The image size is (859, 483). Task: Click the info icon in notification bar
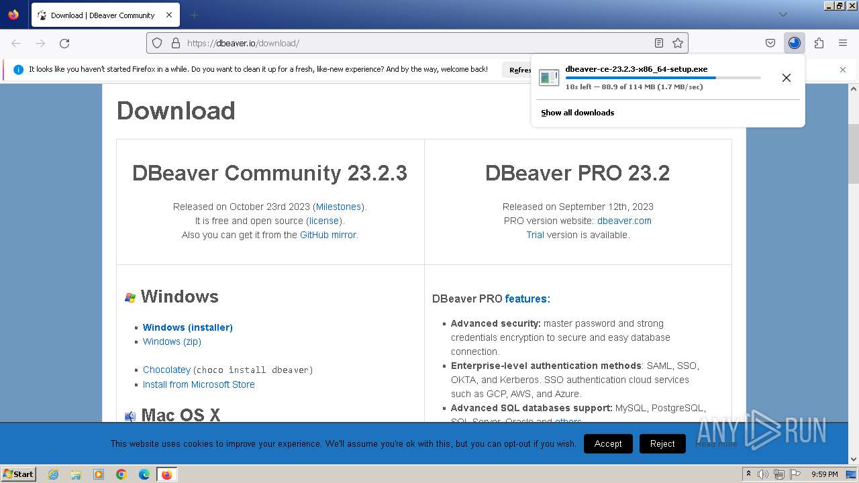(x=18, y=69)
